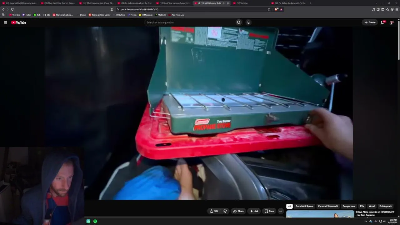Image resolution: width=400 pixels, height=225 pixels.
Task: Share the video
Action: point(238,211)
